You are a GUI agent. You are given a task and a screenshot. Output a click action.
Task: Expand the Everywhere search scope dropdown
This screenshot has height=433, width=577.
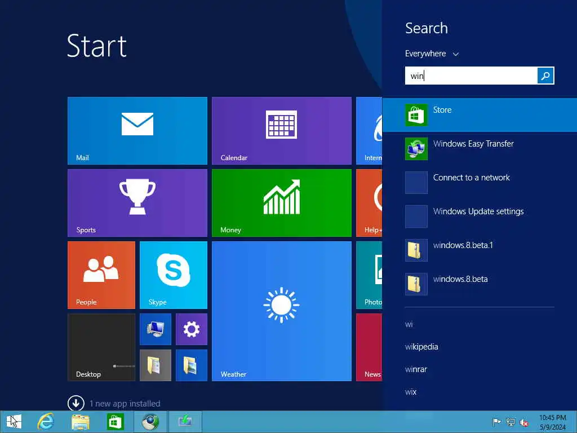pyautogui.click(x=432, y=54)
